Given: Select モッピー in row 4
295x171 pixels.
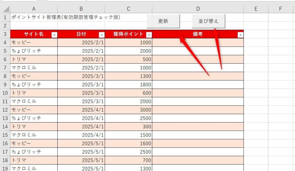Looking at the screenshot, I should 34,43.
